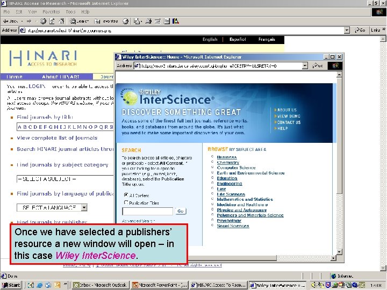Open the Help menu

pos(85,12)
